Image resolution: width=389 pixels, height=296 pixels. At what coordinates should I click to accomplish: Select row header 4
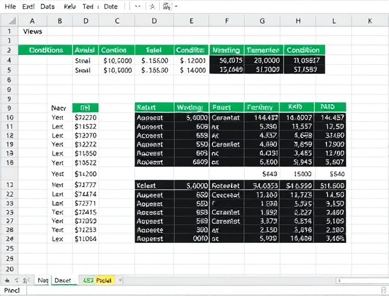click(9, 60)
